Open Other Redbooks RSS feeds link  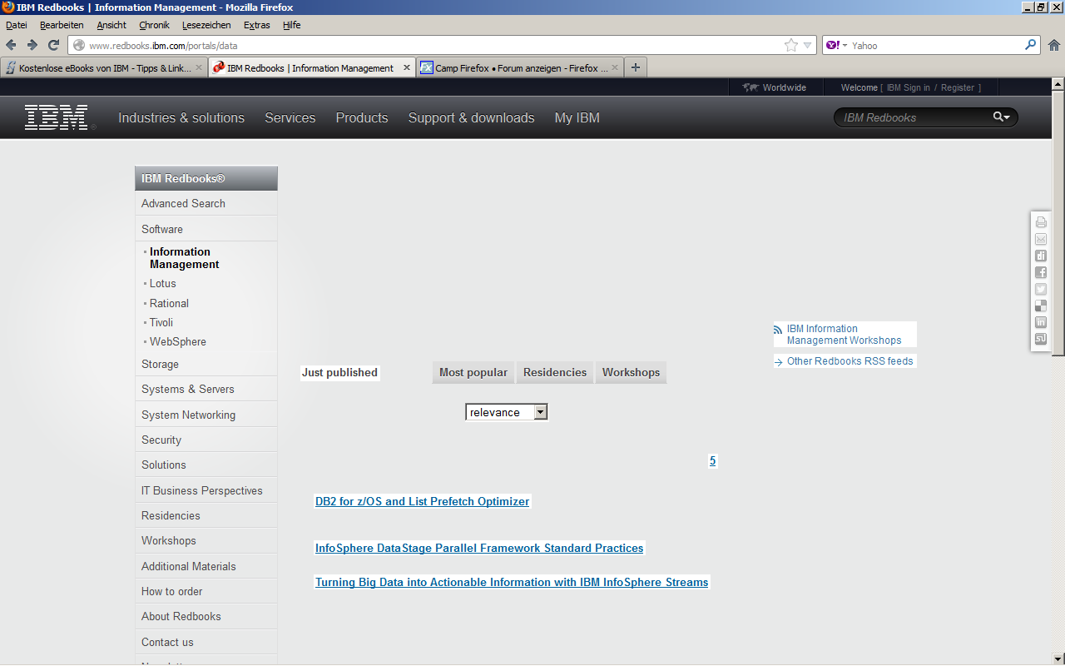click(x=850, y=361)
